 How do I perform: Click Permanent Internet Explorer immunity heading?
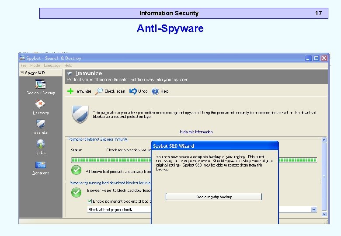[98, 139]
